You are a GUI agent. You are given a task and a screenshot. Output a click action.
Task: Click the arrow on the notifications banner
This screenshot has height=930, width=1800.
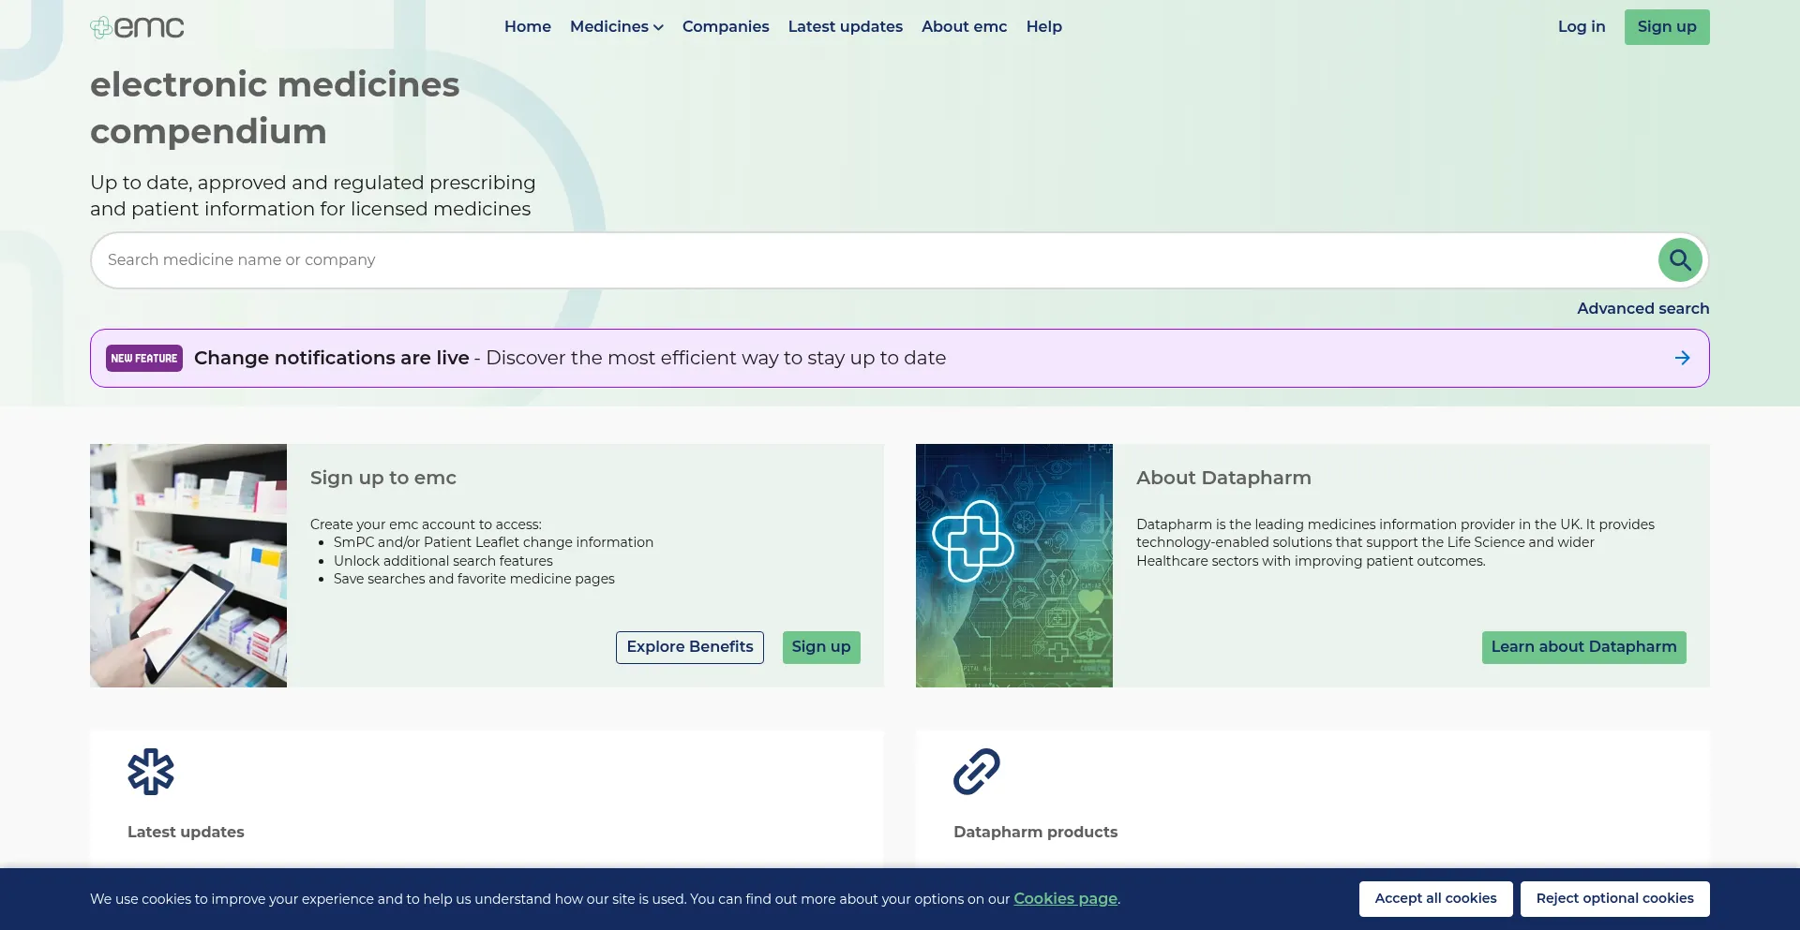point(1683,358)
